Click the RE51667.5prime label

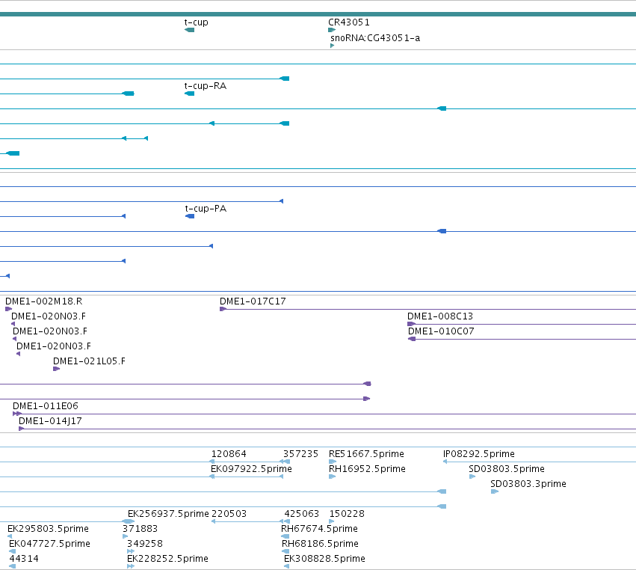366,454
